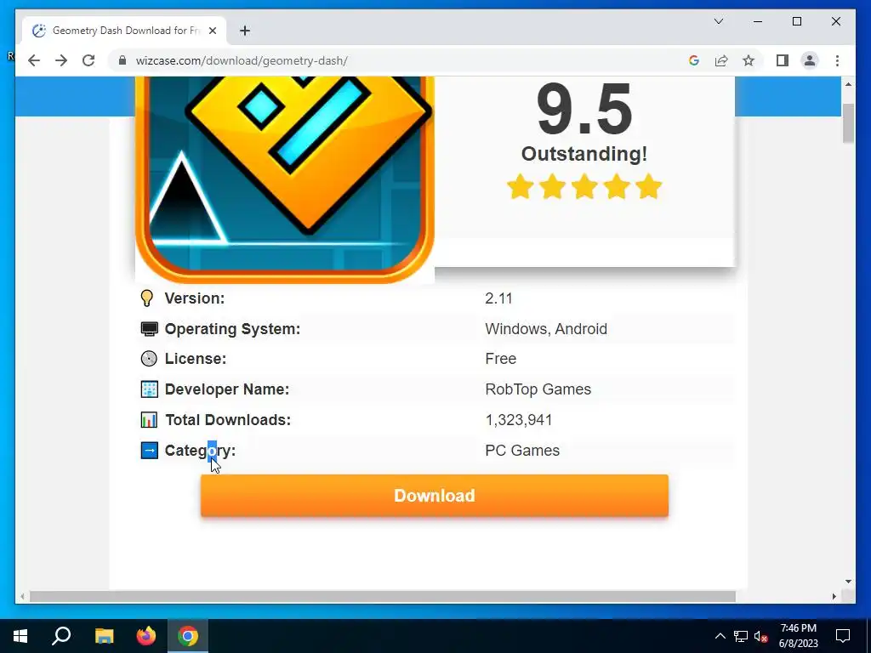Open the taskbar search
871x653 pixels.
coord(61,636)
